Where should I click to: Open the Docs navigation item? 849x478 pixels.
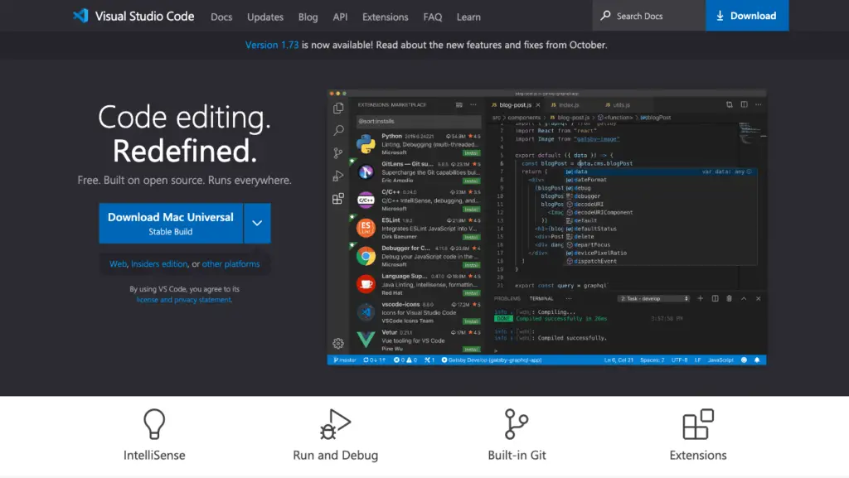pyautogui.click(x=221, y=17)
